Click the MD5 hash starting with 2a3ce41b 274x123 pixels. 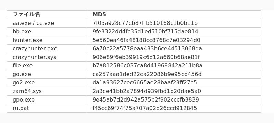[x=147, y=91]
